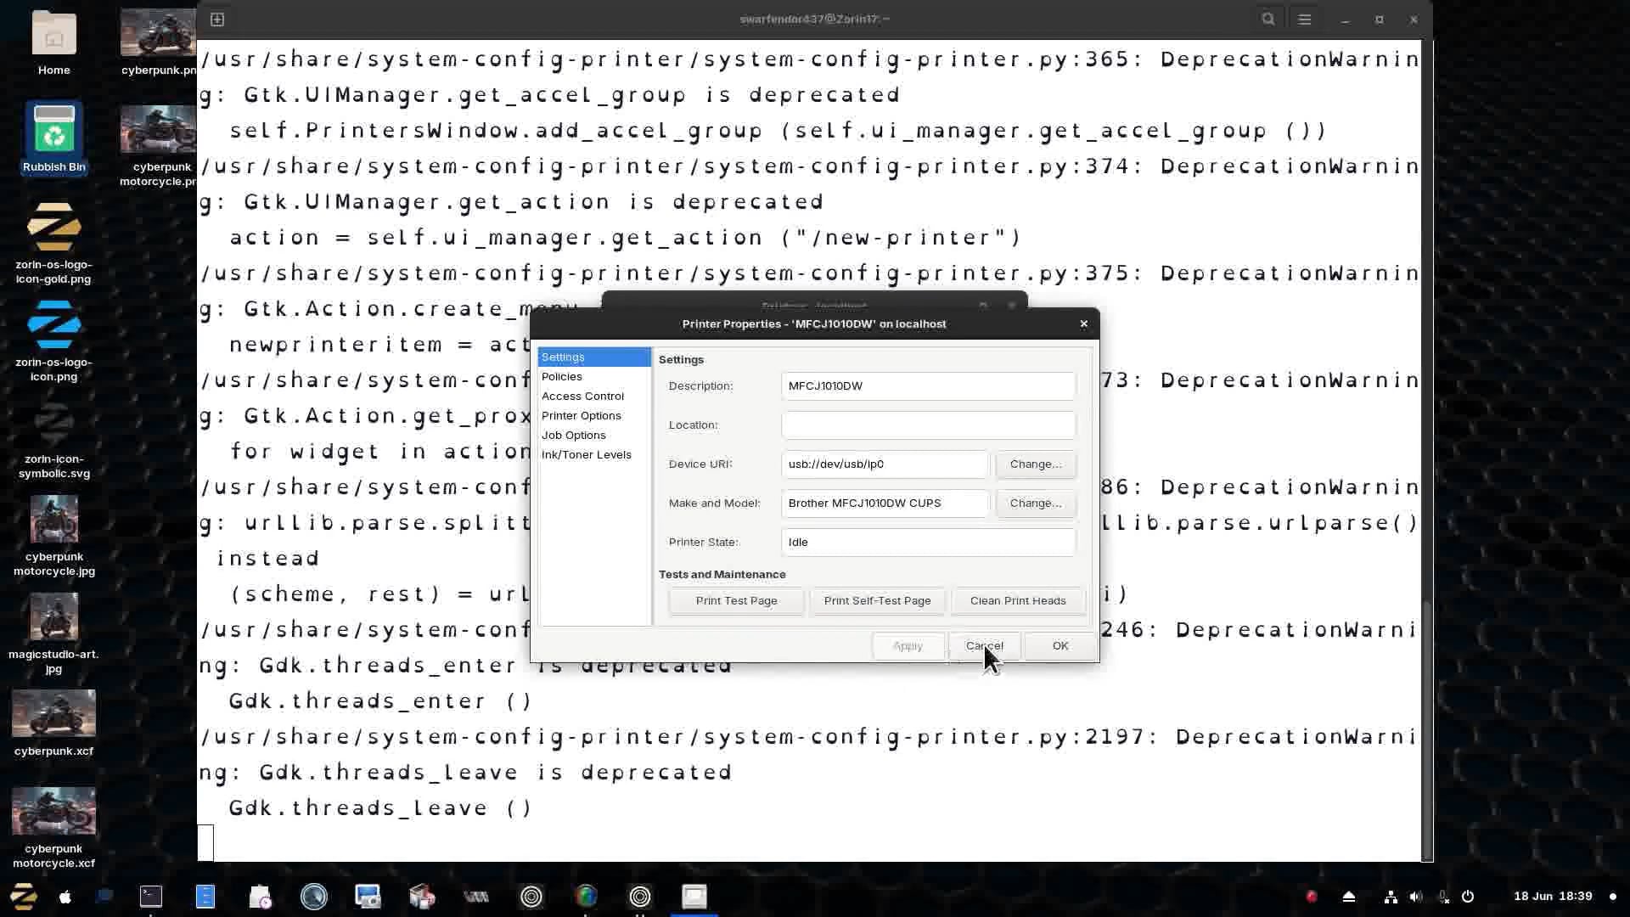Open the wired network tray icon
Screen dimensions: 1630x917
click(1391, 896)
